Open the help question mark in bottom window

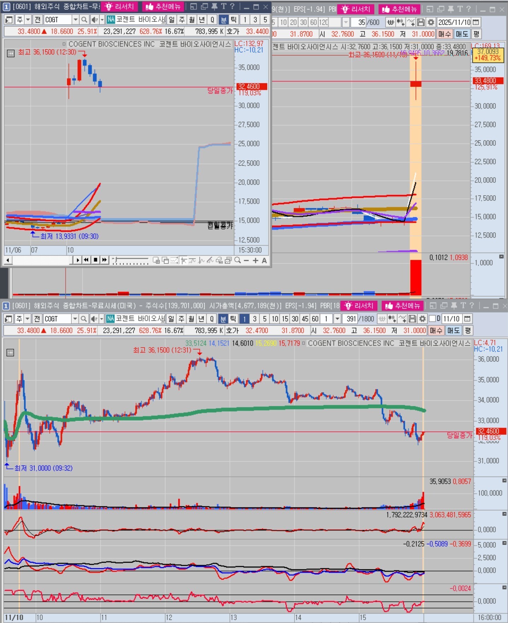pyautogui.click(x=472, y=306)
